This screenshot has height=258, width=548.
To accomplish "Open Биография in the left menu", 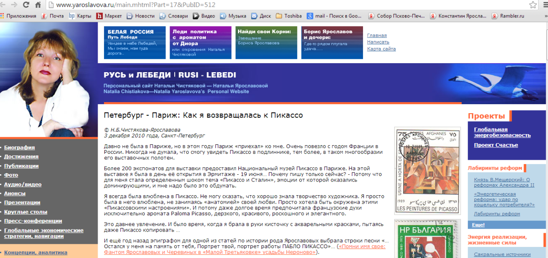I will pyautogui.click(x=19, y=147).
